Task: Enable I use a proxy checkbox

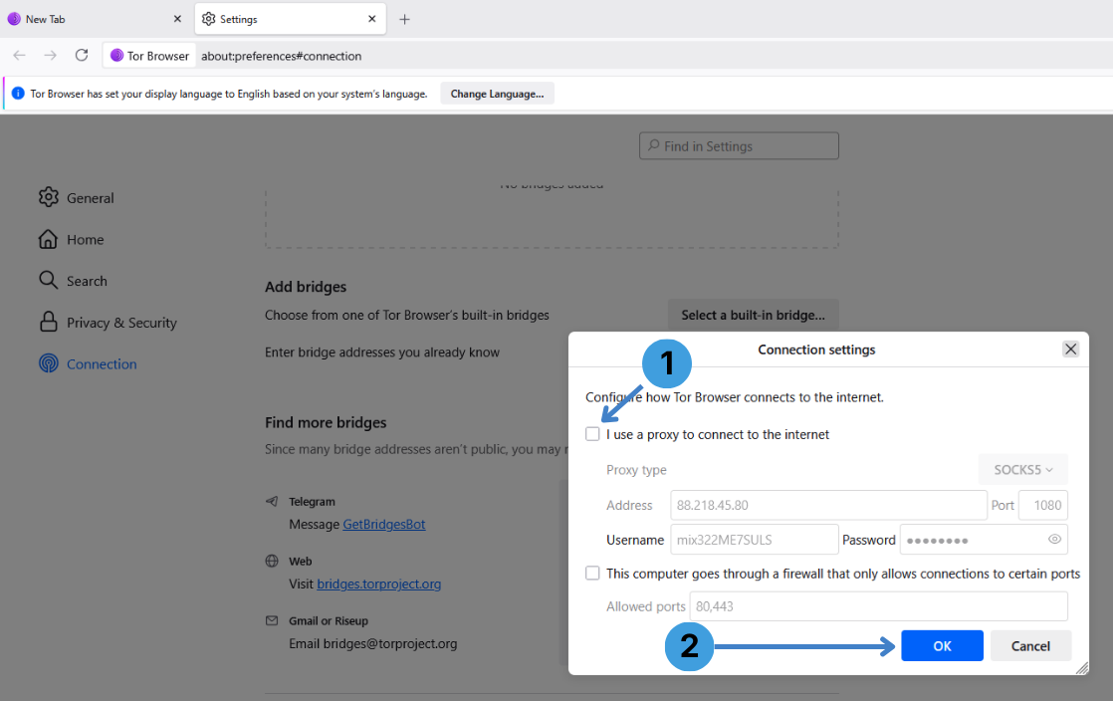Action: point(592,434)
